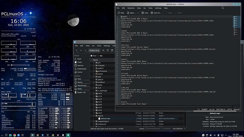Viewport: 244px width, 137px height.
Task: Click Root in the file manager breadcrumb
Action: pyautogui.click(x=94, y=55)
